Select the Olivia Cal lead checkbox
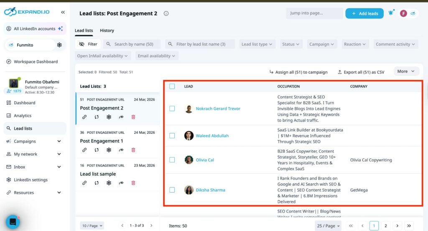 172,160
